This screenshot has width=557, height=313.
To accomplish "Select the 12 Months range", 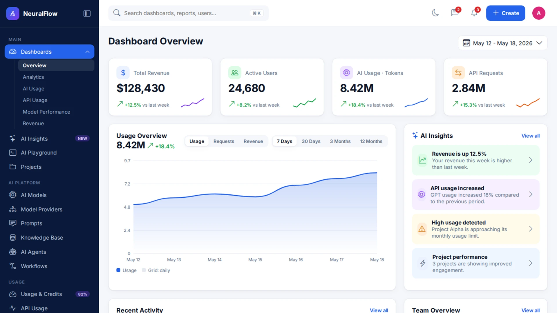I will (x=371, y=141).
